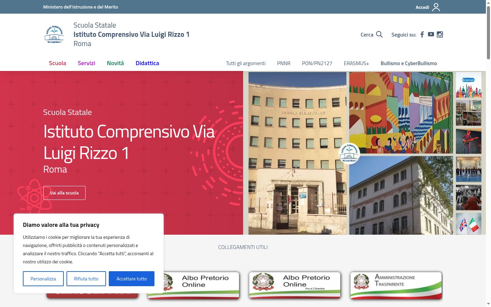Open the YouTube channel icon

(431, 34)
